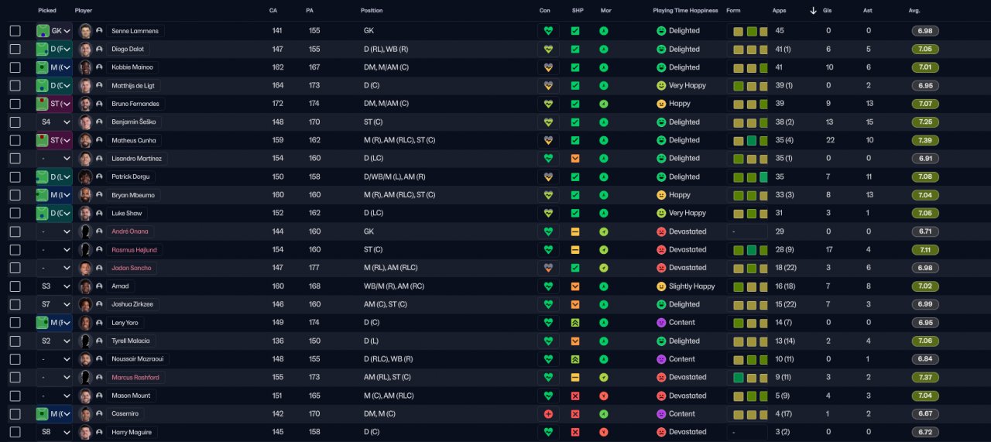991x442 pixels.
Task: Tick the checkbox for Kobbie Mainoo
Action: point(15,67)
